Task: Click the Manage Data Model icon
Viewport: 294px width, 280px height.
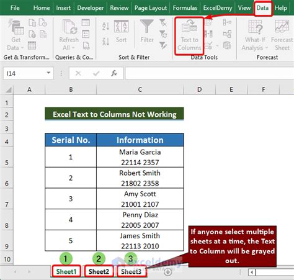Action: coord(227,45)
